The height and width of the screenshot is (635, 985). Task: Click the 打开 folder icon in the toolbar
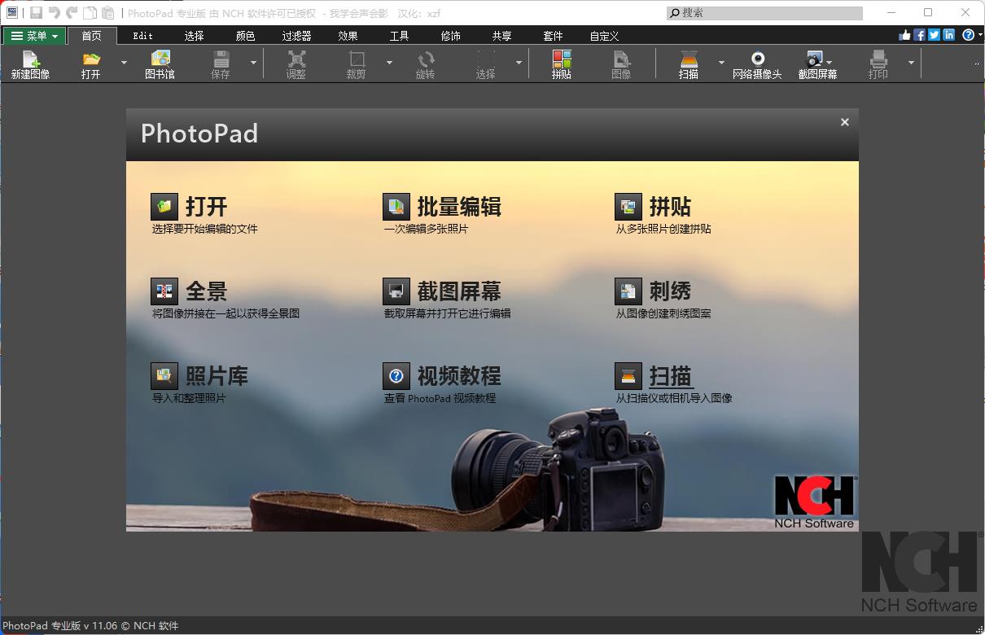point(91,63)
